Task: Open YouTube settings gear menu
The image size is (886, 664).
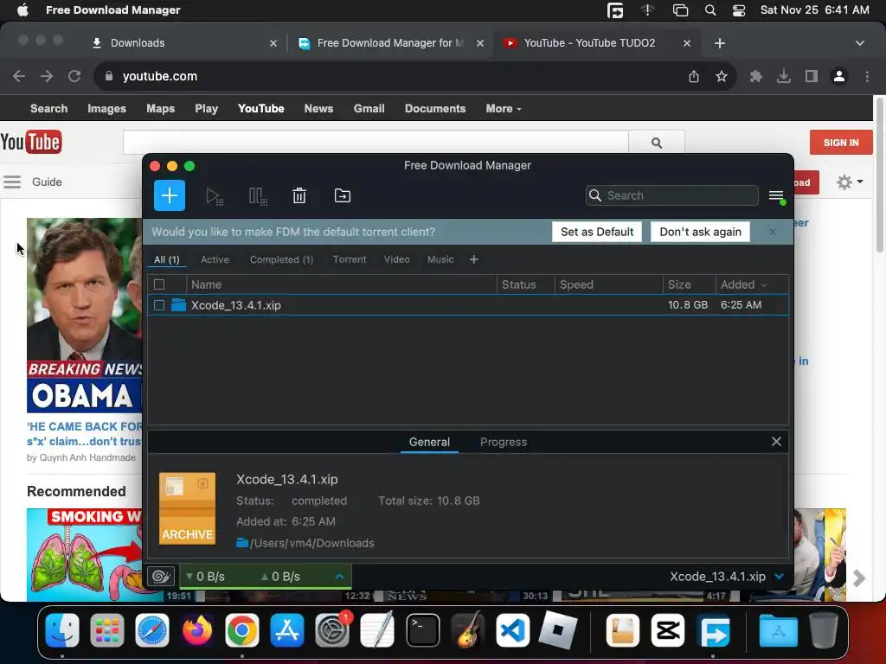Action: (x=850, y=182)
